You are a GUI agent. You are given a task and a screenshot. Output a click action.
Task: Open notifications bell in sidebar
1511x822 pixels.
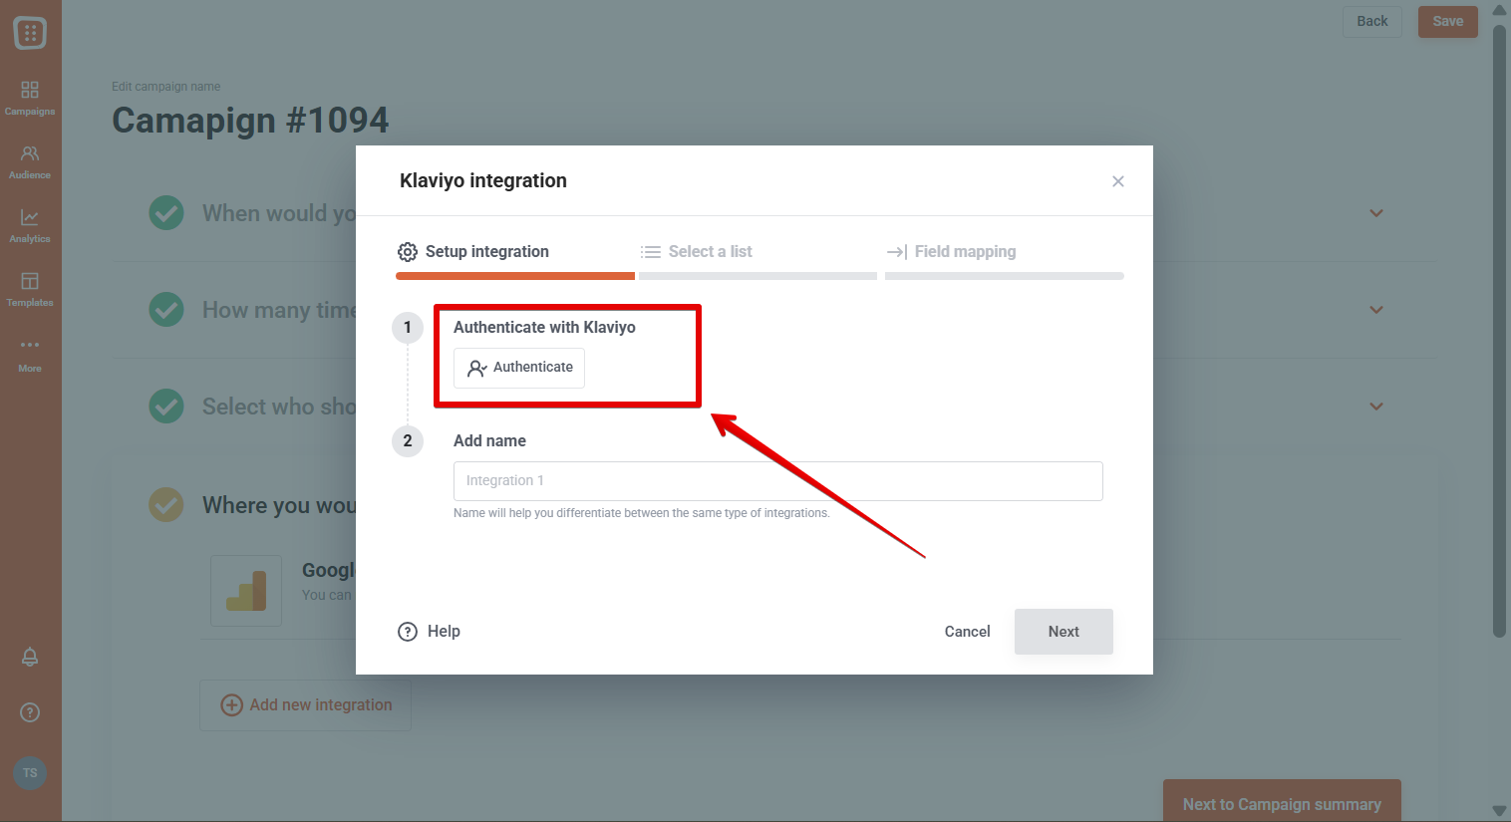coord(30,657)
